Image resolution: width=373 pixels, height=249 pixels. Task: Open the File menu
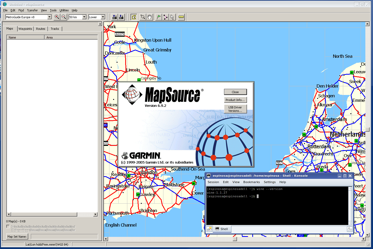point(5,10)
